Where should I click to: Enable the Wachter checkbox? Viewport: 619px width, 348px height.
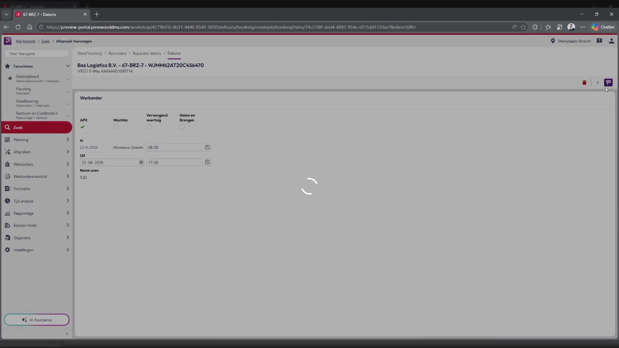(x=116, y=127)
